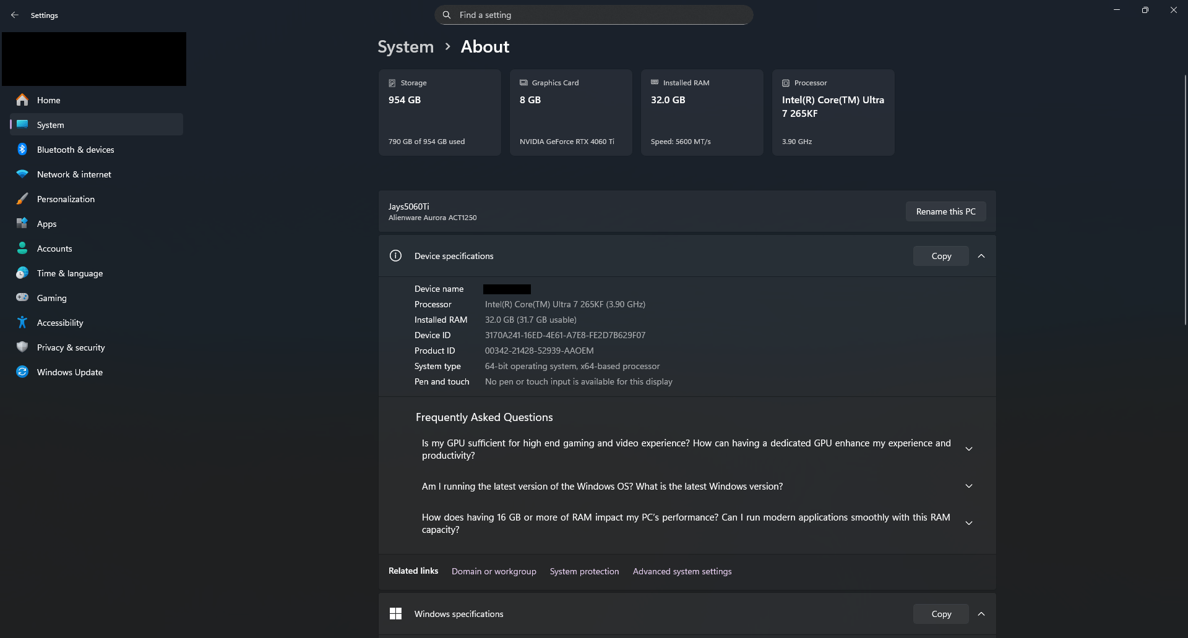Viewport: 1188px width, 638px height.
Task: Collapse the Device specifications section
Action: tap(981, 255)
